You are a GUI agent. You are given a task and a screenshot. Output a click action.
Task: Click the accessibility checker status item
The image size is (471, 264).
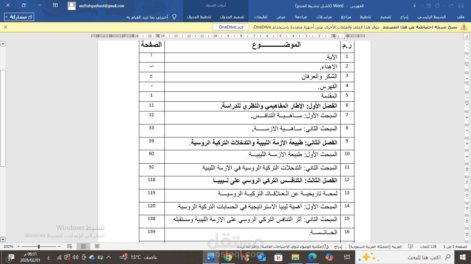(x=283, y=246)
